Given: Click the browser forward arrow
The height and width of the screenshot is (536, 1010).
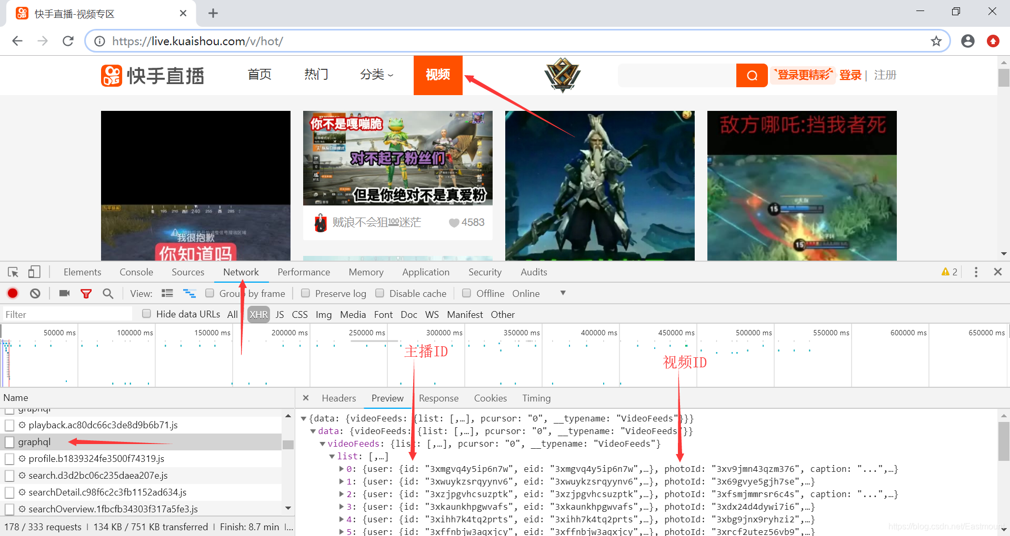Looking at the screenshot, I should tap(43, 41).
